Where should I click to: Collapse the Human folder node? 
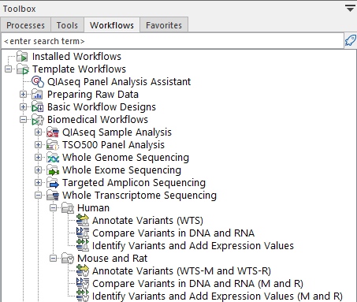pyautogui.click(x=53, y=208)
